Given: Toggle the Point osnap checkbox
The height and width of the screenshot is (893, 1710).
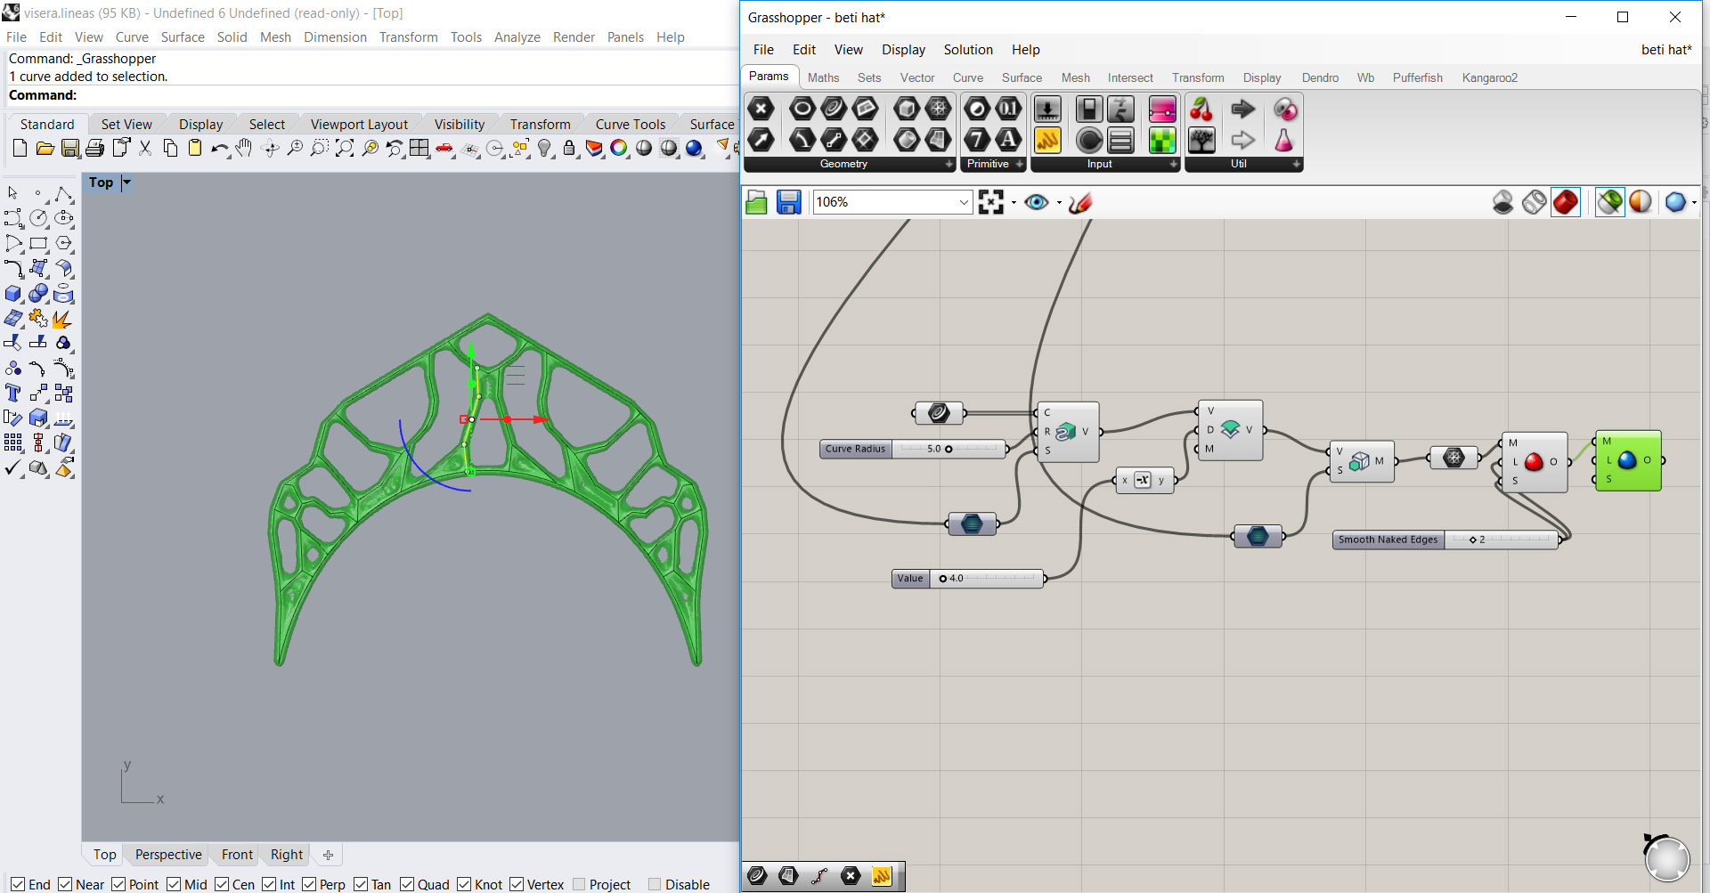Looking at the screenshot, I should [x=118, y=884].
